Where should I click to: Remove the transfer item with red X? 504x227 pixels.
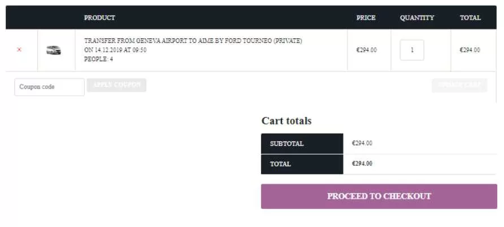point(19,50)
